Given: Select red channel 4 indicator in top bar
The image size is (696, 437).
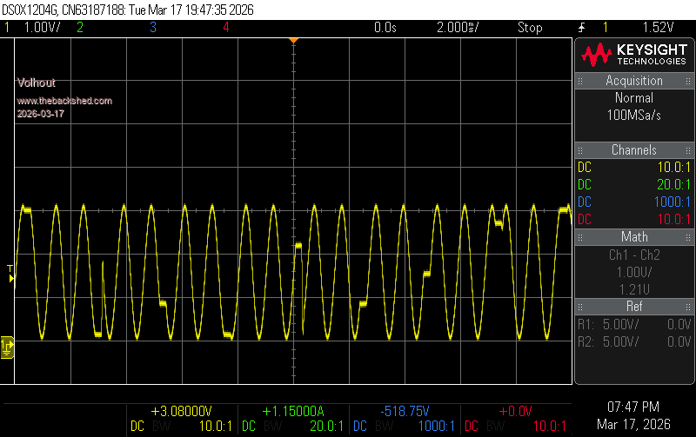Looking at the screenshot, I should [225, 28].
